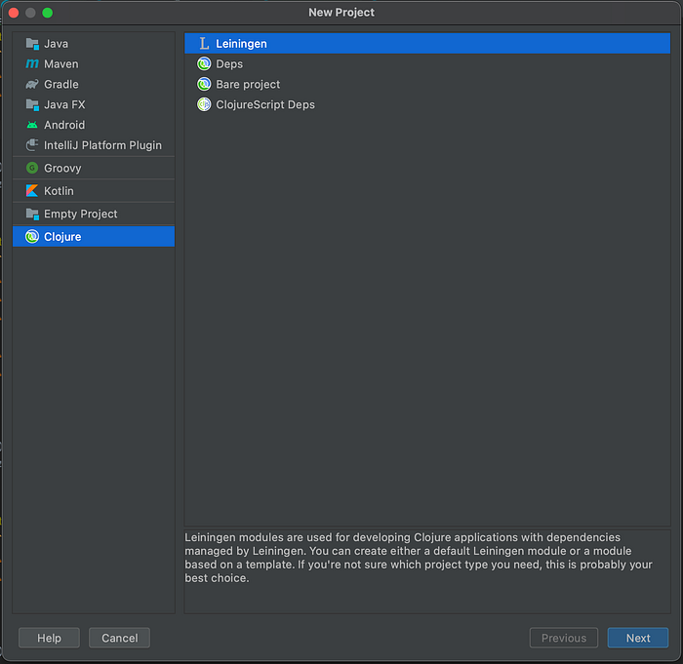Select Java project type label
The height and width of the screenshot is (664, 683).
pyautogui.click(x=57, y=44)
